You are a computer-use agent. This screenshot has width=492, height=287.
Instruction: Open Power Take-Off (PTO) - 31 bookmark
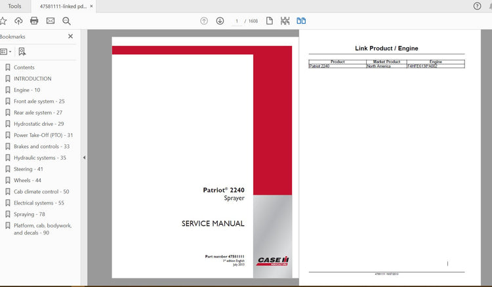43,135
